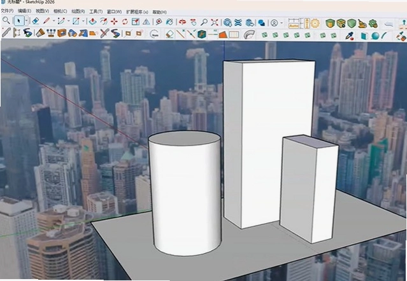Click the white eraser icon in second row
Image resolution: width=407 pixels, height=281 pixels.
[x=169, y=34]
